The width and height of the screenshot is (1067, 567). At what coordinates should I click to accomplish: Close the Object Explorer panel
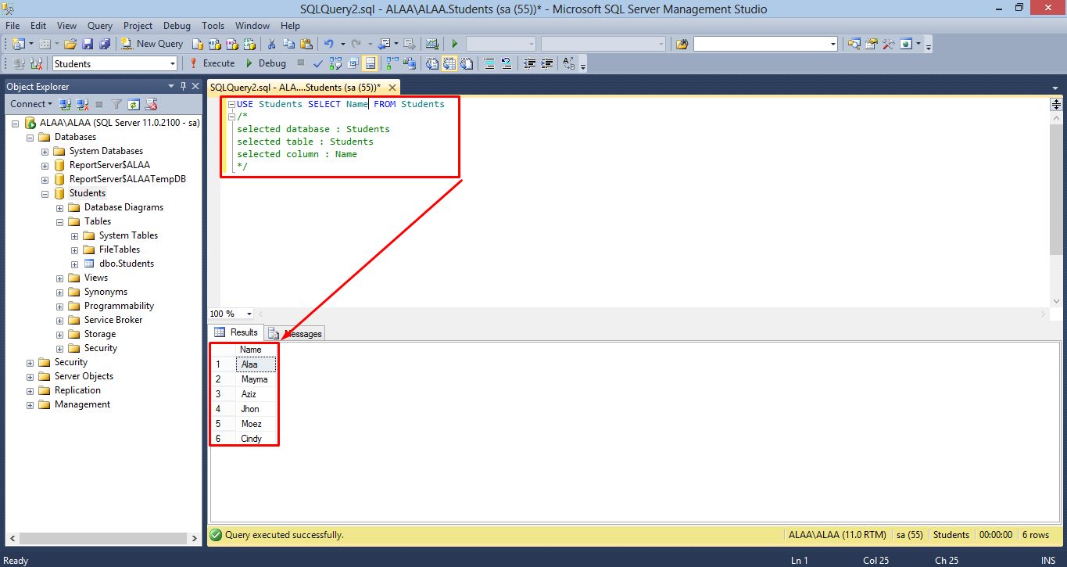click(195, 86)
